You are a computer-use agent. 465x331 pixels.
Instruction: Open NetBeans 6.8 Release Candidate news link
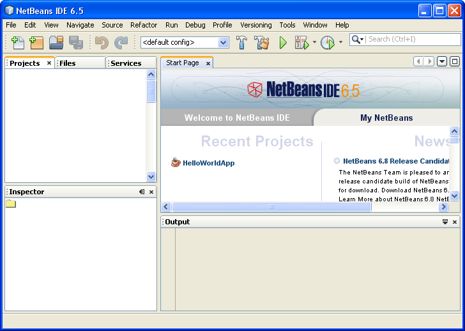pos(396,161)
